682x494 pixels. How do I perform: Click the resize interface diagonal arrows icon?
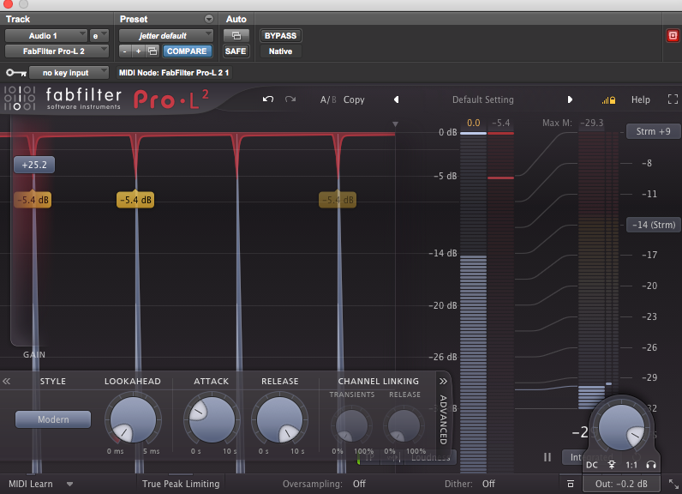(673, 484)
